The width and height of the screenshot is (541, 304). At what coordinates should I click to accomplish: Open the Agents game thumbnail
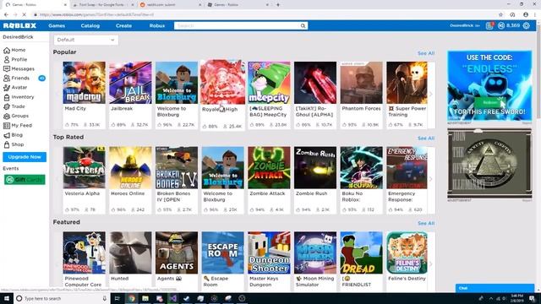click(177, 252)
